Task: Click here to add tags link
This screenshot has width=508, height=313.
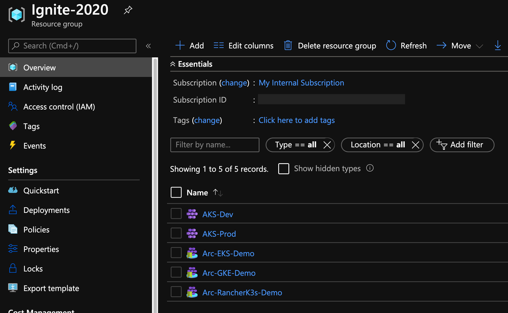Action: 296,120
